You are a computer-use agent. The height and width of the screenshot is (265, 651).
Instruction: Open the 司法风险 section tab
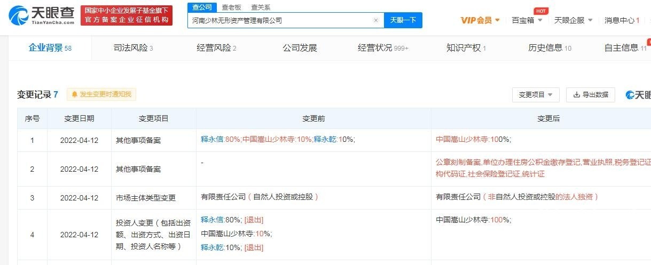(x=134, y=48)
